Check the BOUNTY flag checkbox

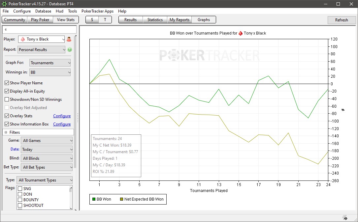[20, 200]
